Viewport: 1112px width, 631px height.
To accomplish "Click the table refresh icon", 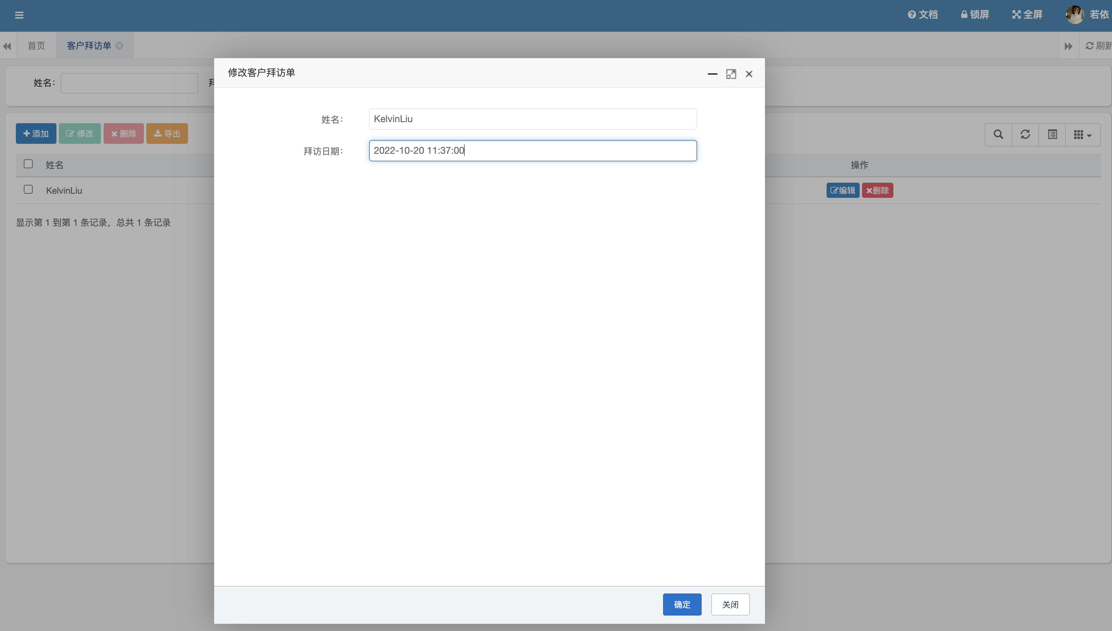I will (1025, 134).
